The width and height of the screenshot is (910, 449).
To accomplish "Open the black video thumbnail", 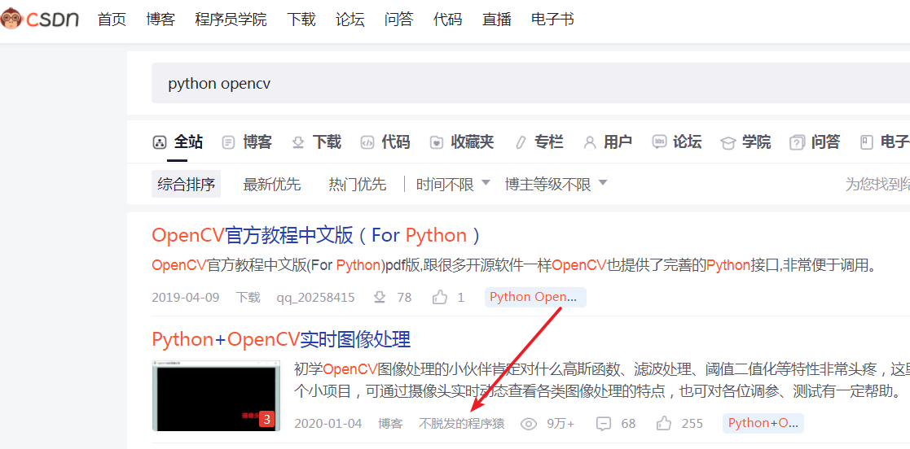I will point(216,395).
